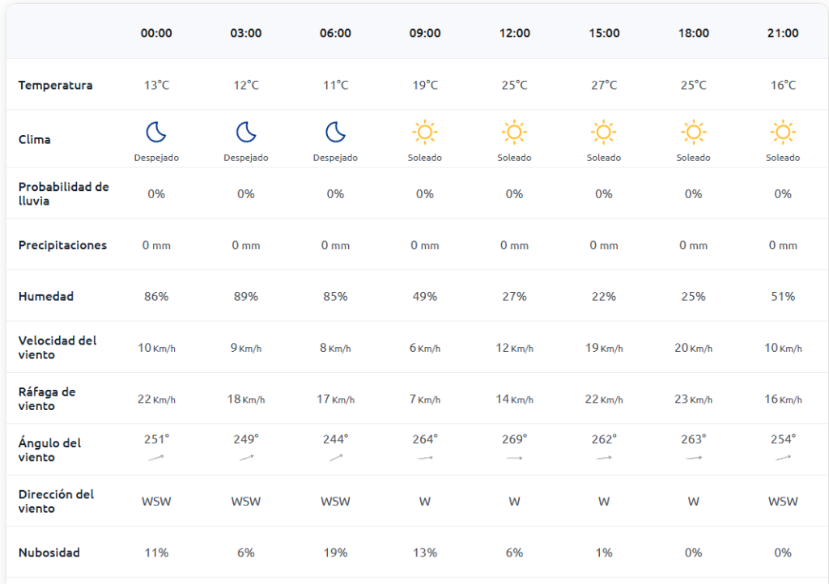Click the Temperatura row label
The width and height of the screenshot is (829, 584).
[x=55, y=85]
